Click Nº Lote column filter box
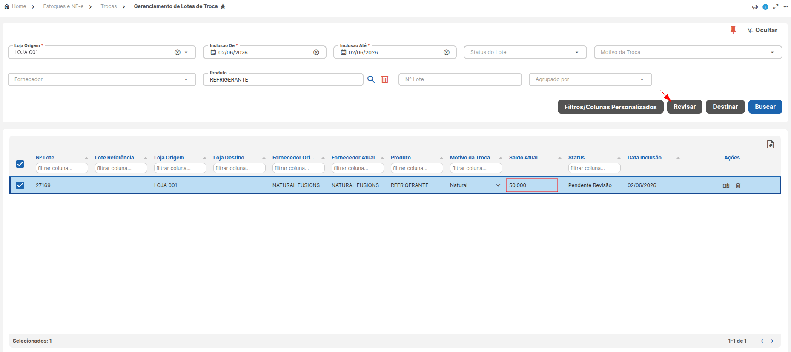 [62, 168]
